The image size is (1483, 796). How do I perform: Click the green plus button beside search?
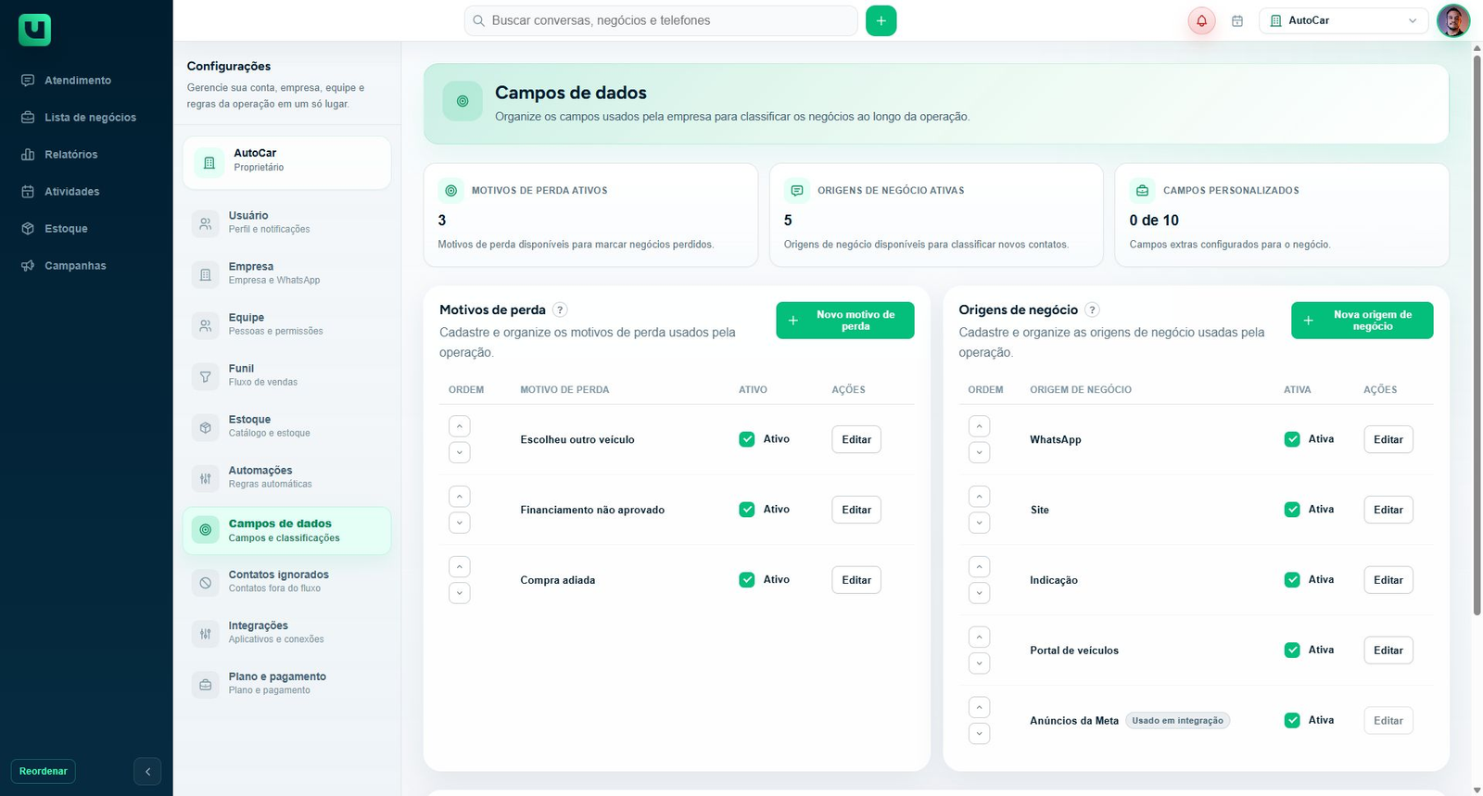point(881,20)
